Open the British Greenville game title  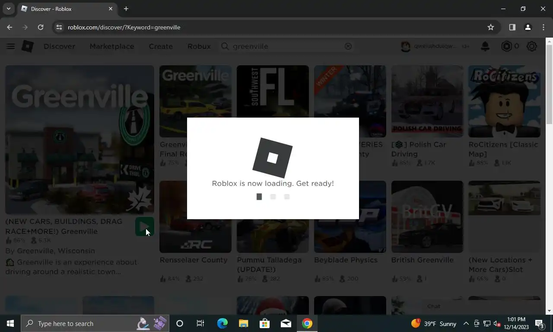click(x=423, y=260)
